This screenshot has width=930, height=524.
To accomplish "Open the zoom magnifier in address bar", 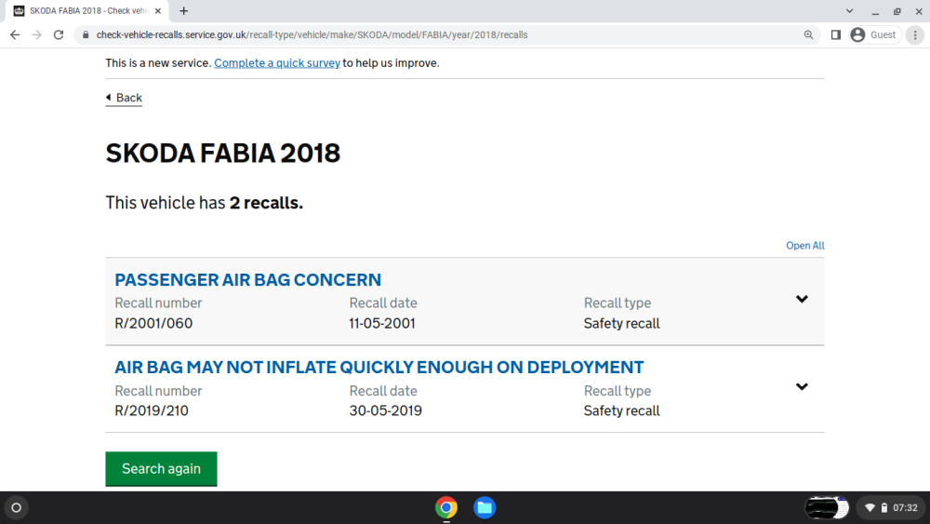I will (808, 35).
